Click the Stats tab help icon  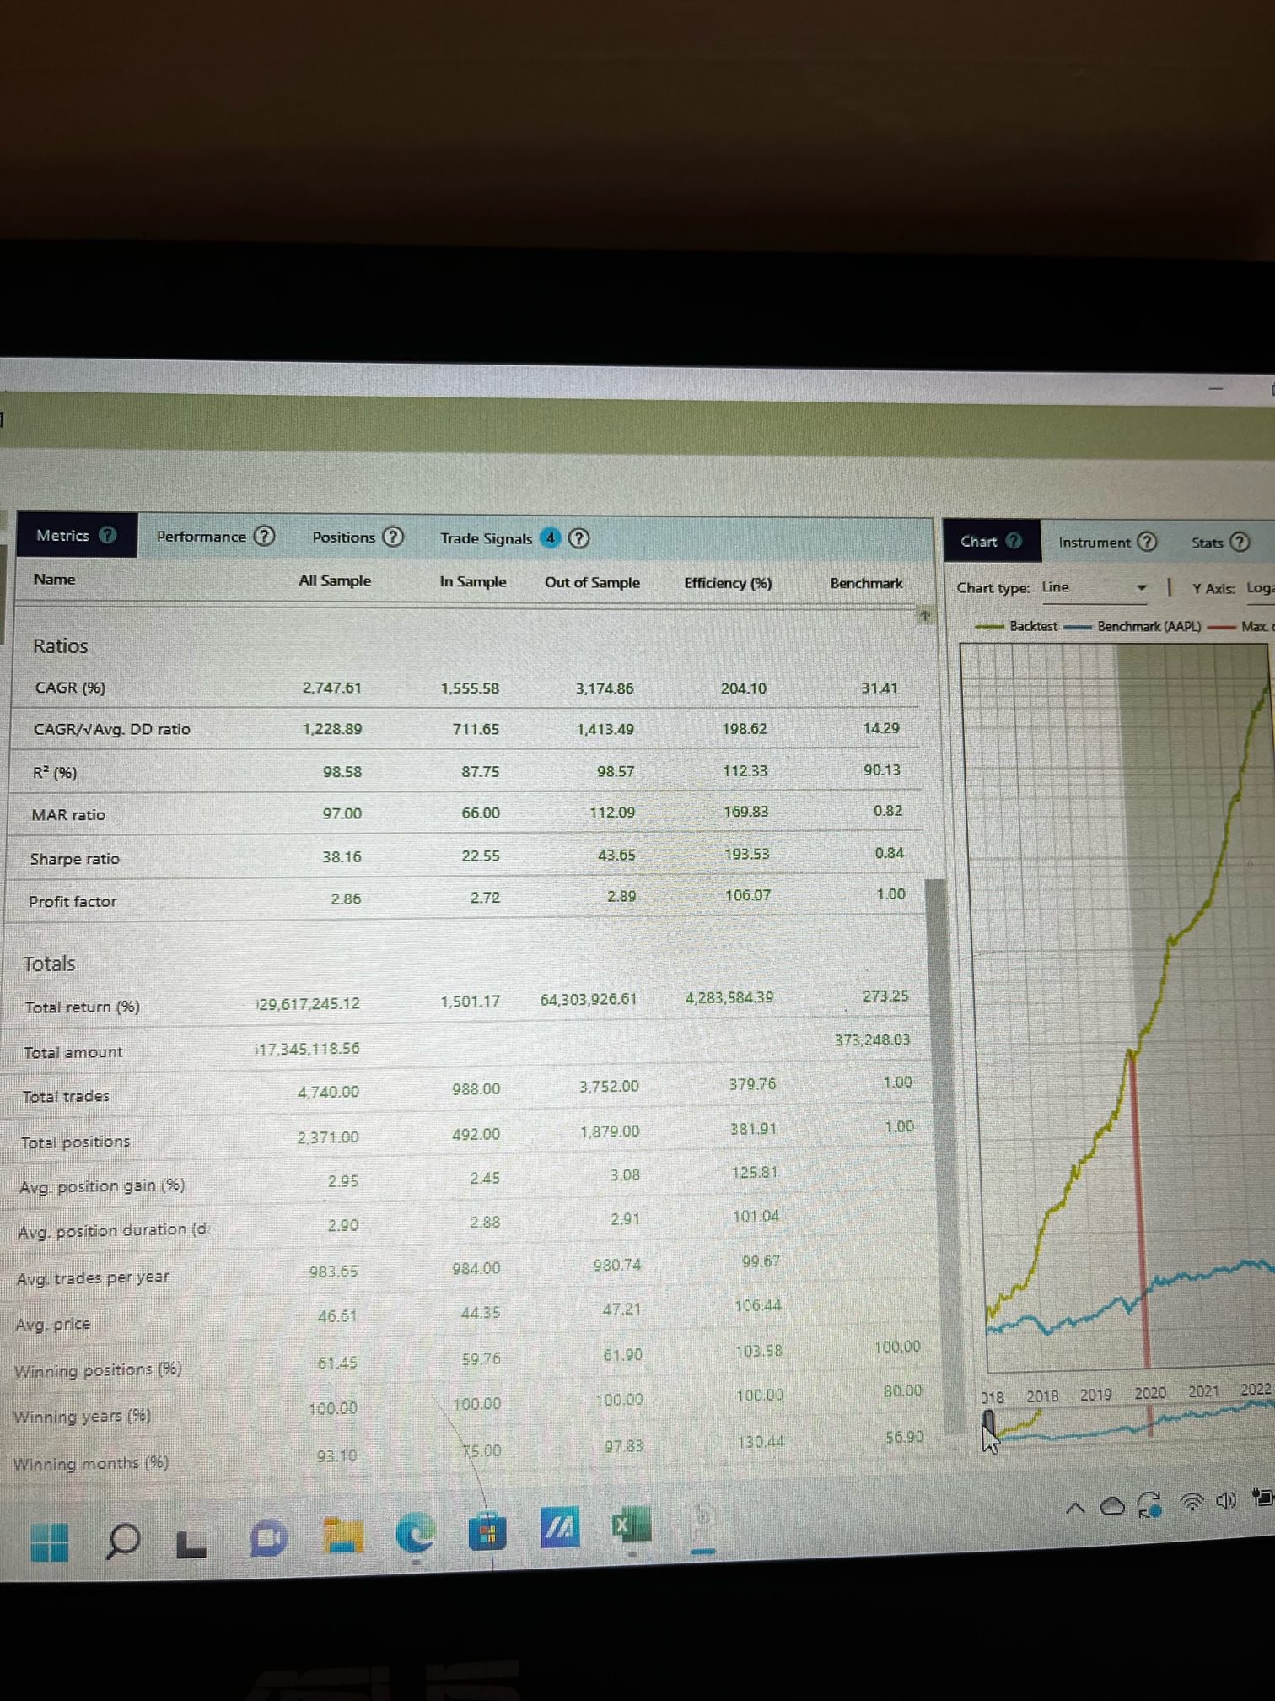[x=1239, y=542]
